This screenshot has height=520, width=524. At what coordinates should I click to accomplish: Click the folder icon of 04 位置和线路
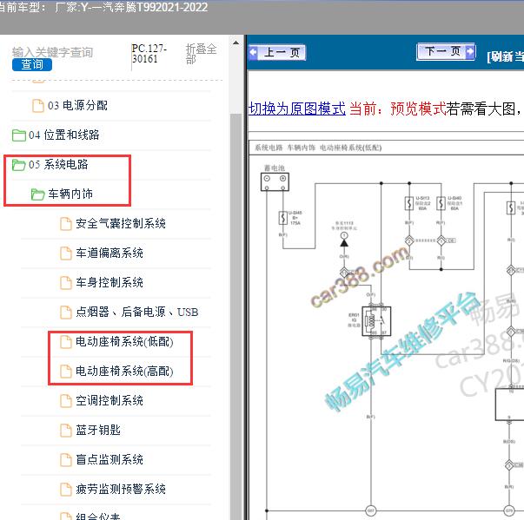point(19,135)
